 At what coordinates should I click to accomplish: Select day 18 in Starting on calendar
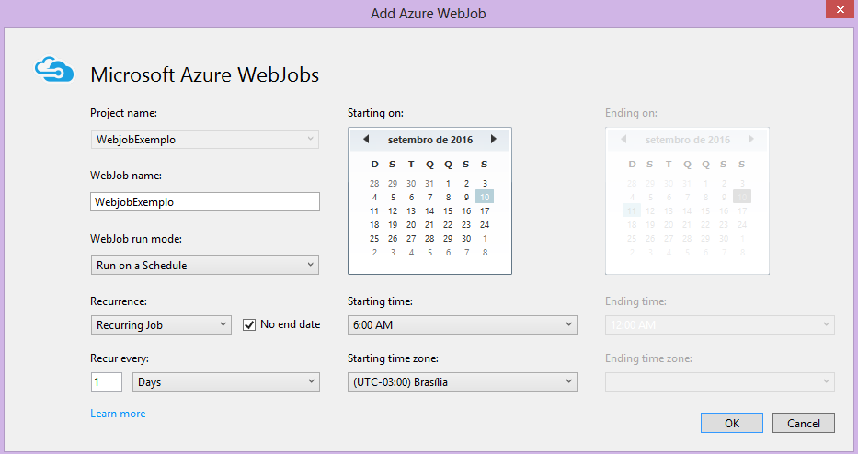click(374, 225)
